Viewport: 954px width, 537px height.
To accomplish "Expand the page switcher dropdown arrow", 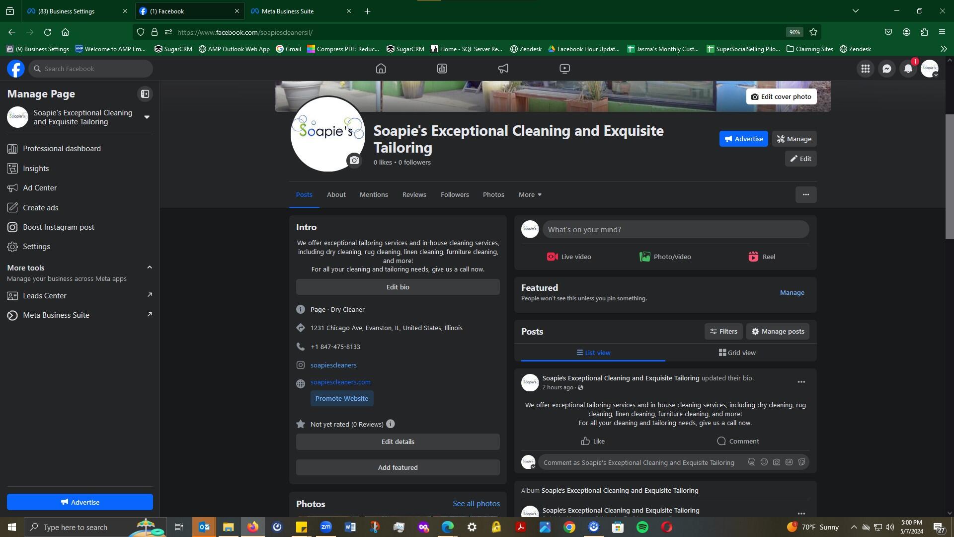I will coord(147,117).
